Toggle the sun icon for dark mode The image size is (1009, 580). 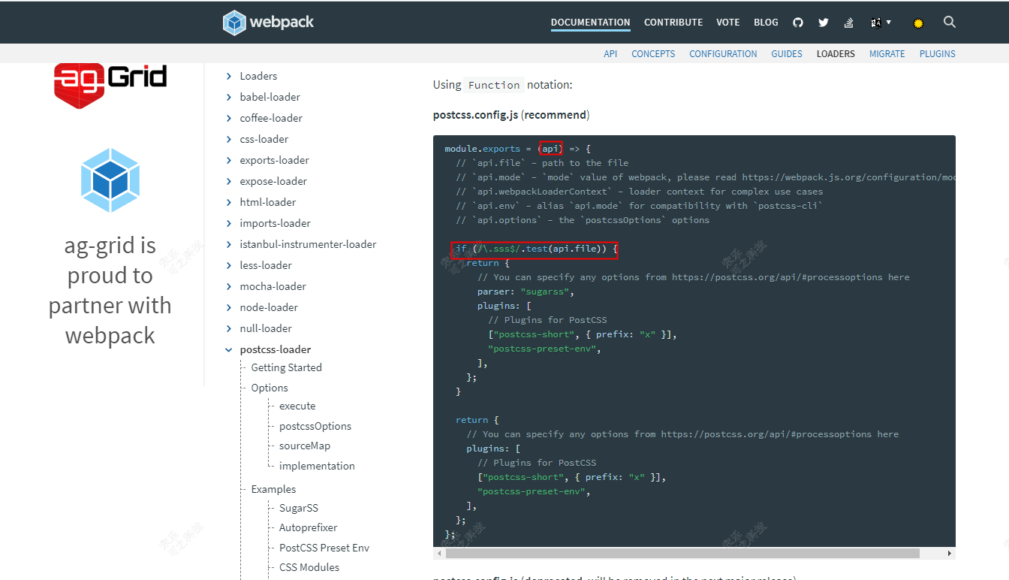pyautogui.click(x=917, y=22)
